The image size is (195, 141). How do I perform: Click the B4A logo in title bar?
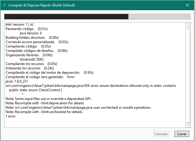tap(4, 5)
